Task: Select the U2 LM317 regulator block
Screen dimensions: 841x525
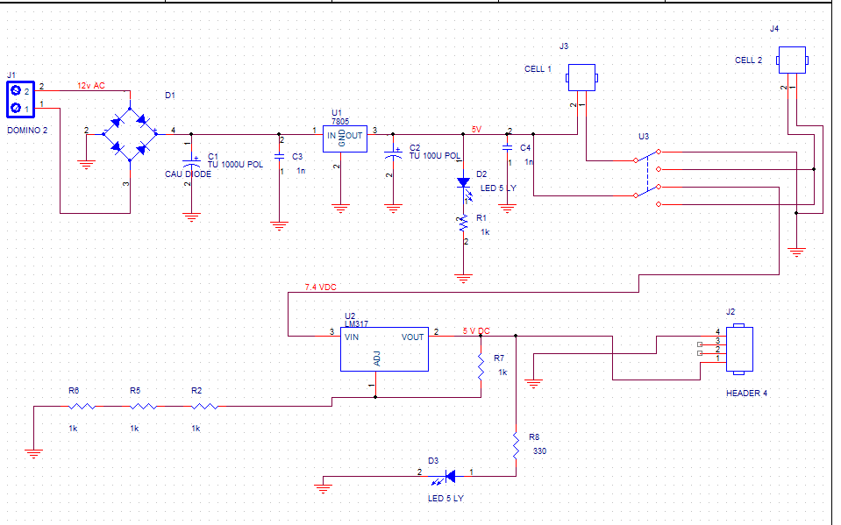Action: click(385, 349)
